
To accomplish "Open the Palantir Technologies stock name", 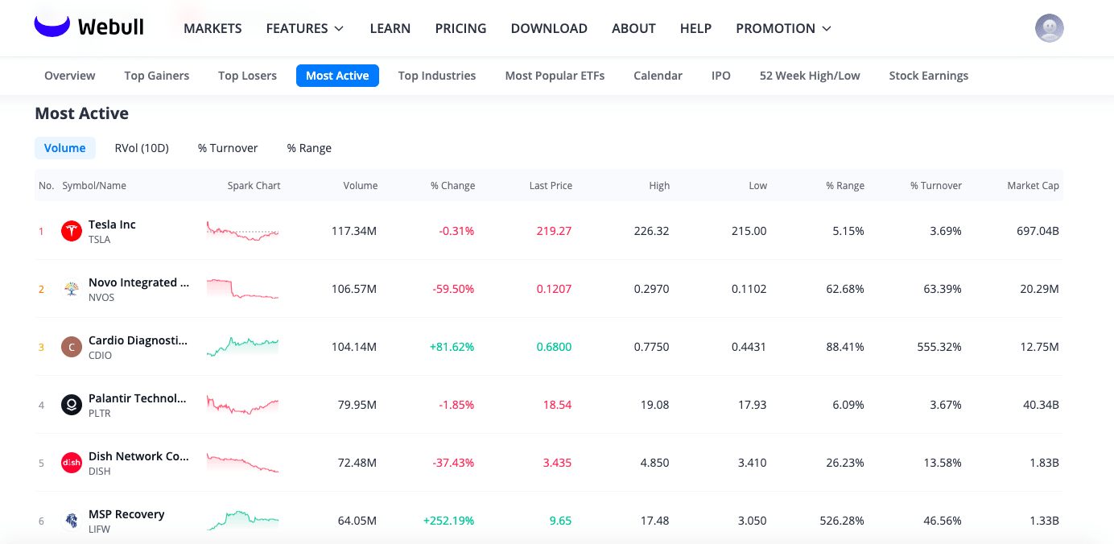I will point(137,398).
